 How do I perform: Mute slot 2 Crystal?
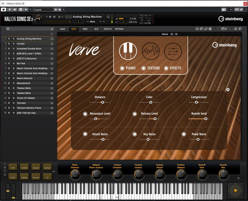(9, 44)
